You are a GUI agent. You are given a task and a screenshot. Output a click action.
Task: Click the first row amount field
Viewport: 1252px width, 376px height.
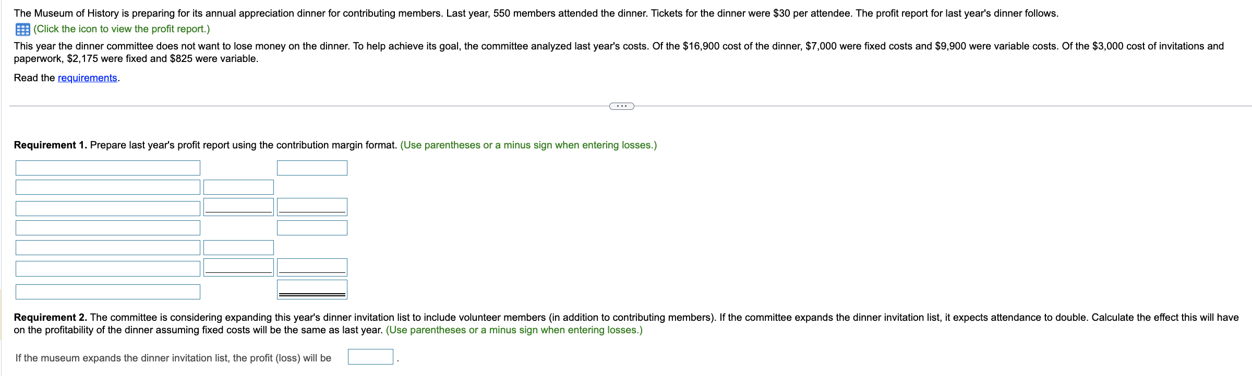pyautogui.click(x=311, y=168)
